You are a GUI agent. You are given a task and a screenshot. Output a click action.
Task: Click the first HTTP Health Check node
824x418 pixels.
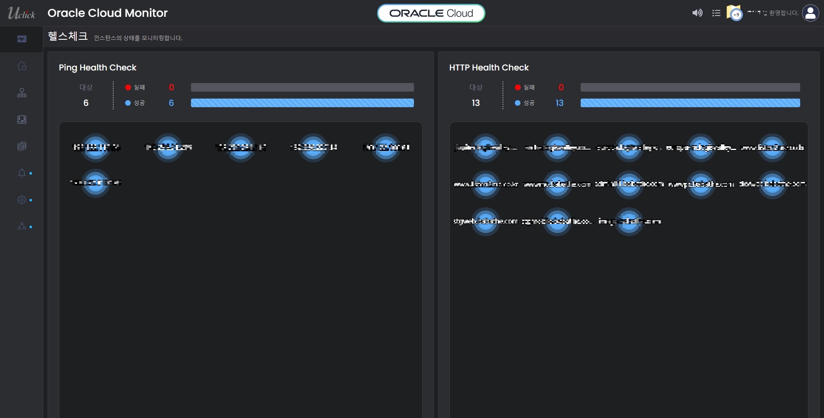pyautogui.click(x=485, y=147)
